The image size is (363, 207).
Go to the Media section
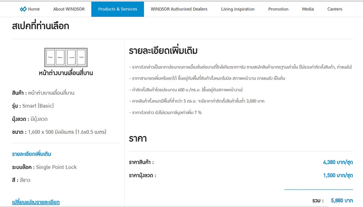308,9
